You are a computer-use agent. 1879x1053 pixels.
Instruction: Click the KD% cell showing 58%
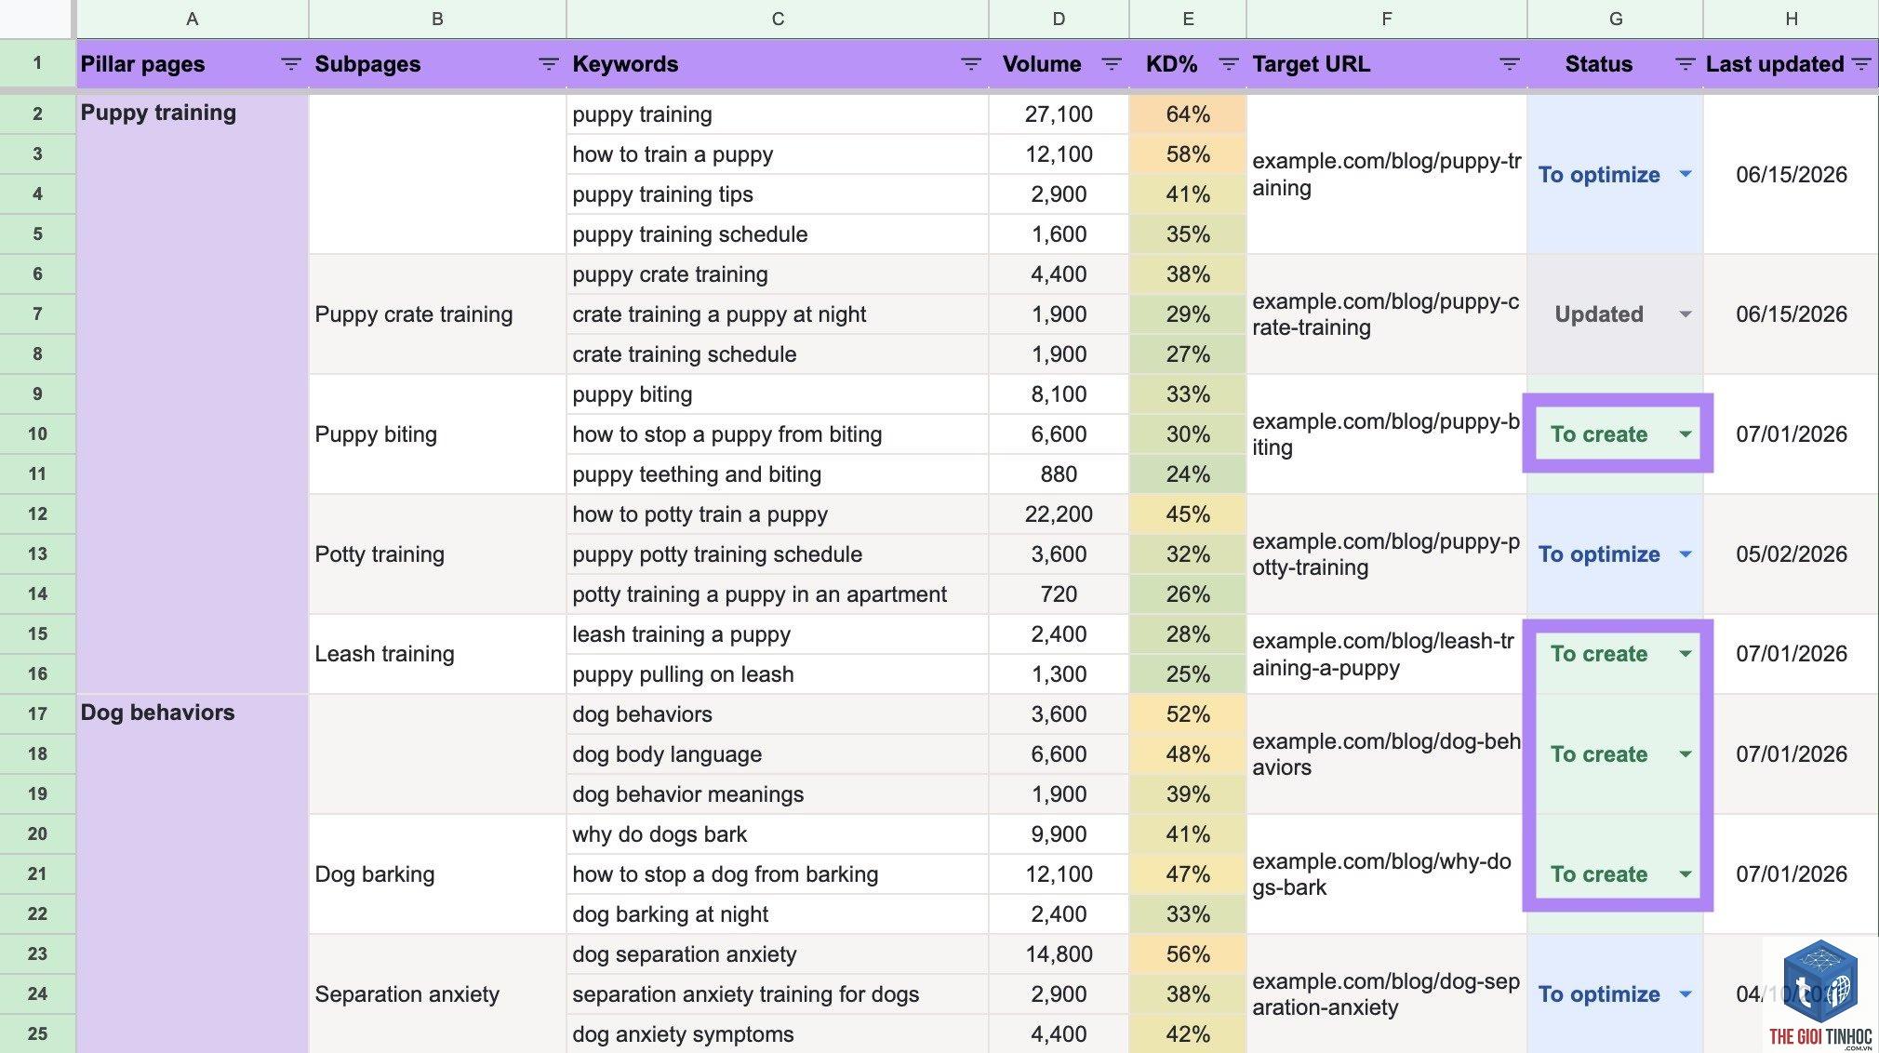tap(1188, 154)
